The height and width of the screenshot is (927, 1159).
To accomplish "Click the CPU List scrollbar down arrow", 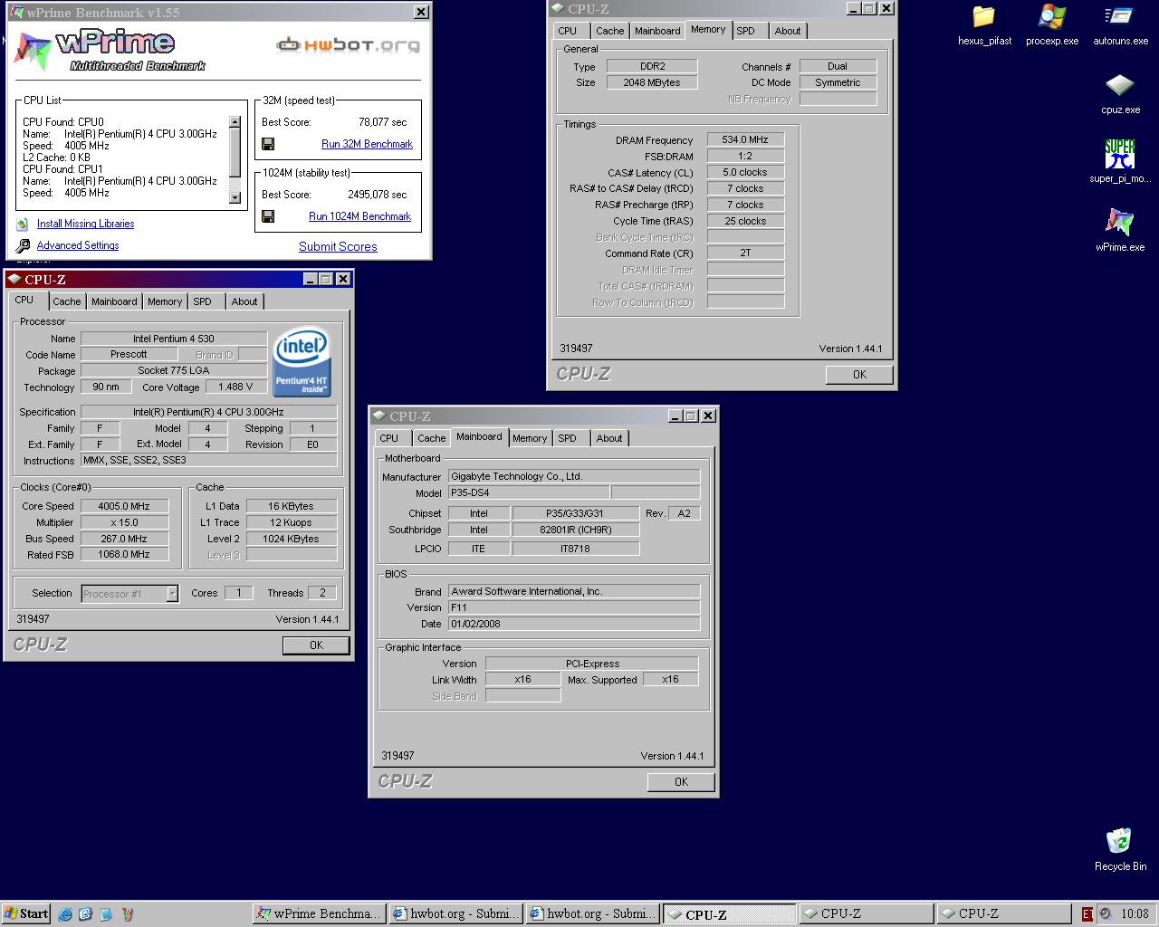I will pos(235,197).
